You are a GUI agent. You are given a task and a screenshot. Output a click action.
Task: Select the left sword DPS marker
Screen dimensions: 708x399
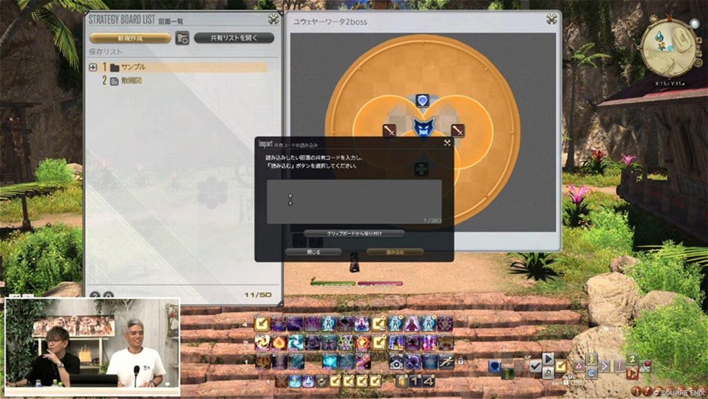(389, 130)
